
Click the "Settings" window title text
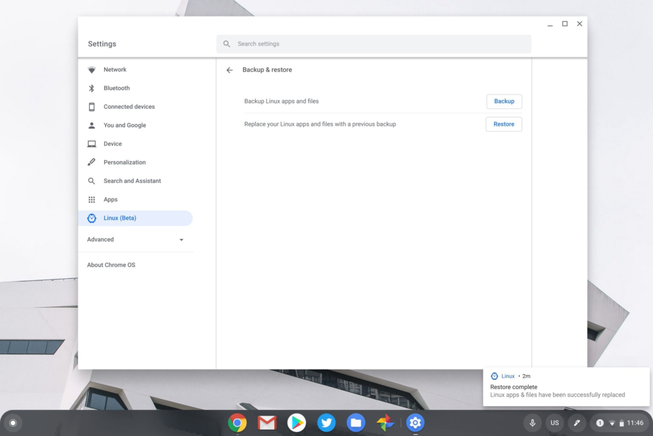102,44
